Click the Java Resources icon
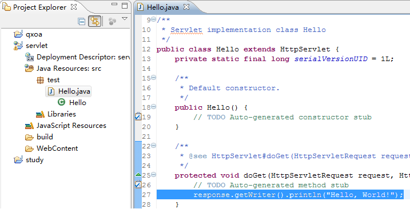This screenshot has height=209, width=410. pyautogui.click(x=29, y=68)
